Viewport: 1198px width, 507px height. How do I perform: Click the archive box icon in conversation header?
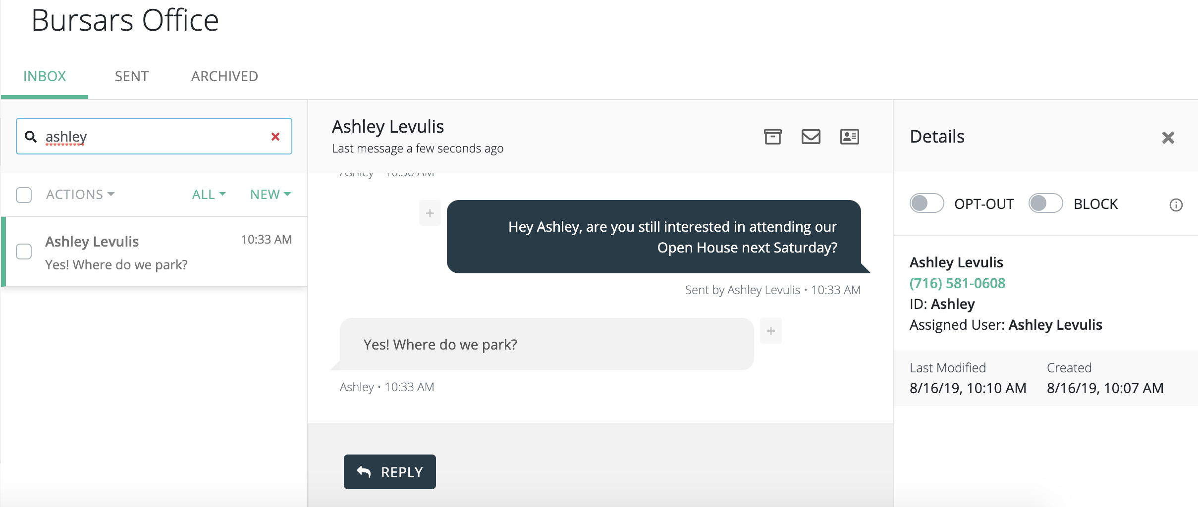coord(772,137)
